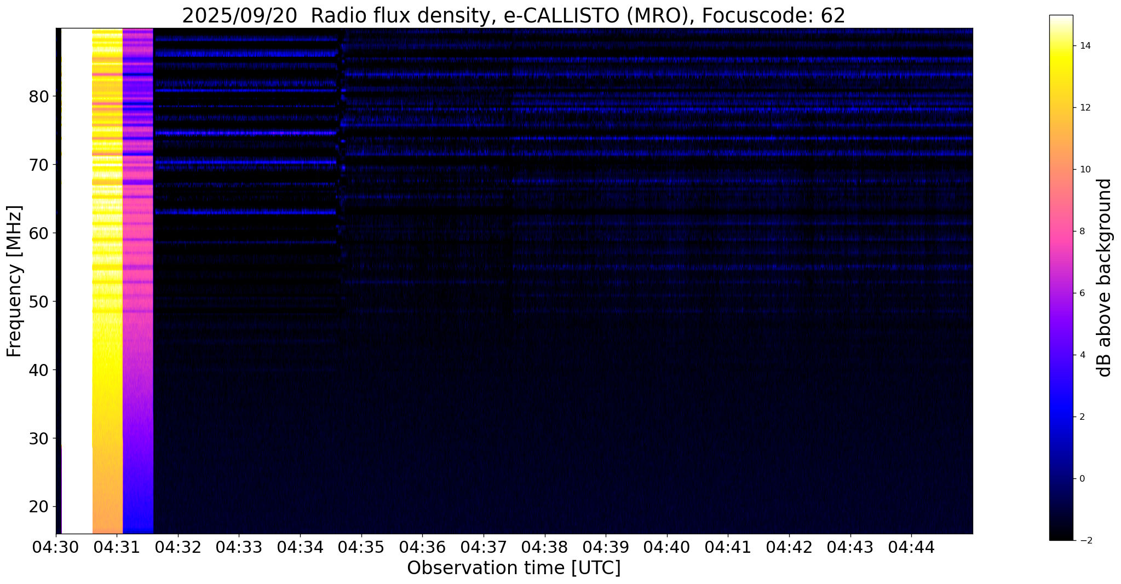Click the colorbar tick label 10

point(1084,170)
